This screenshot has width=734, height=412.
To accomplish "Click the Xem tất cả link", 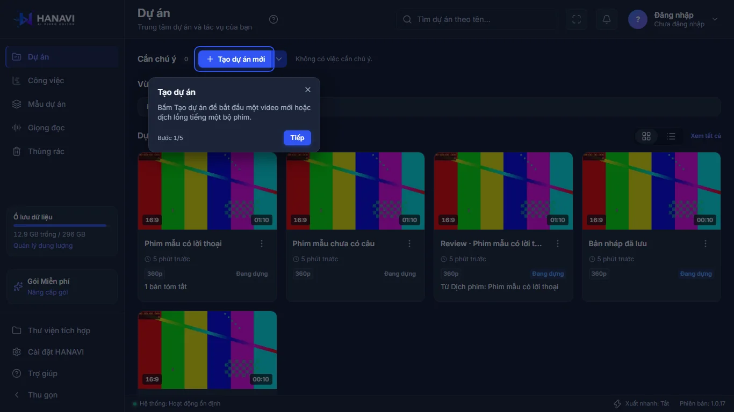I will [706, 136].
